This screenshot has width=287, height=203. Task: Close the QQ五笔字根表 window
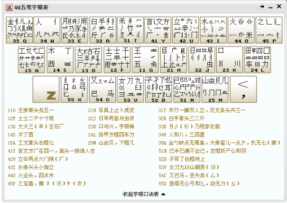coord(279,7)
